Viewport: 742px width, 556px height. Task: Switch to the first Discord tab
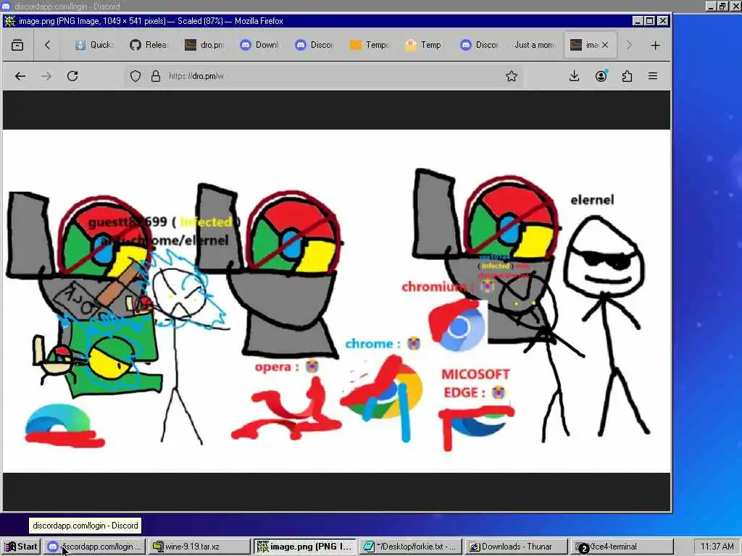(x=313, y=45)
